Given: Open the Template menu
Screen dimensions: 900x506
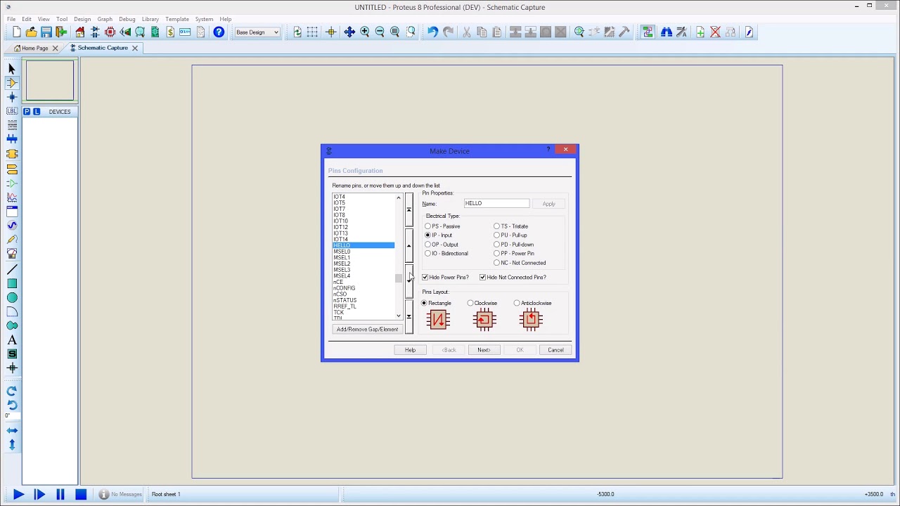Looking at the screenshot, I should 177,19.
